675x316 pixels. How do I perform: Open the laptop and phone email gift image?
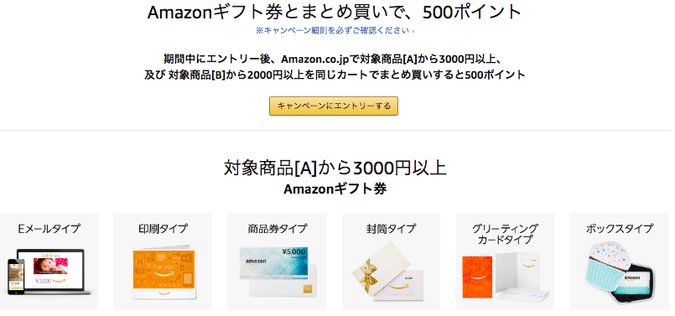coord(49,272)
